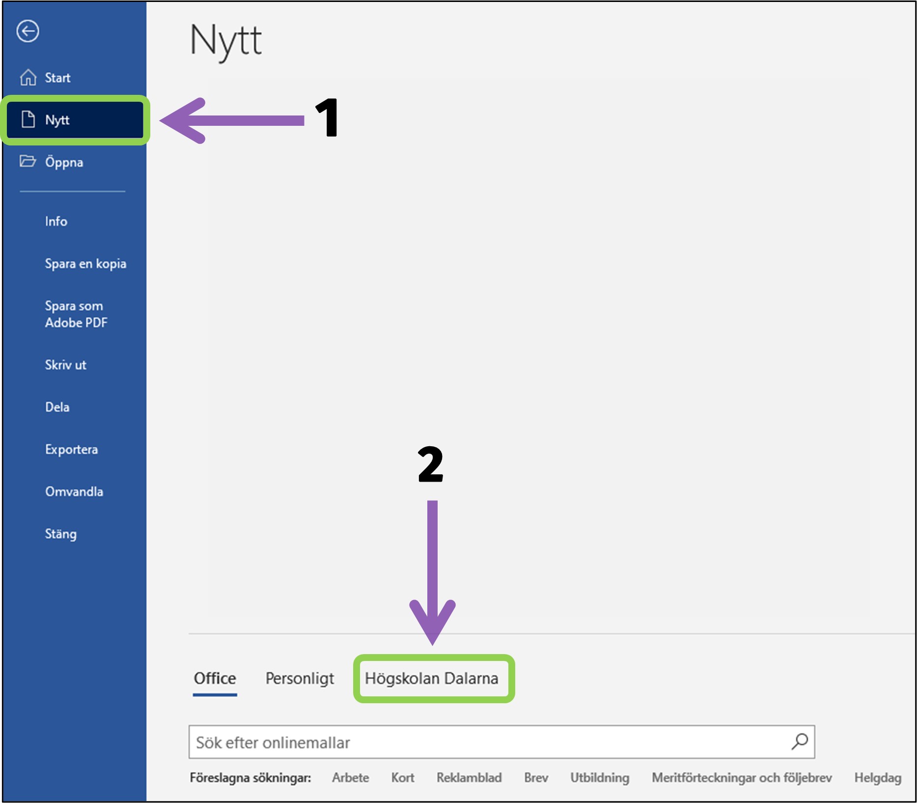Screen dimensions: 917x803
Task: Switch to the Personligt tab
Action: pyautogui.click(x=300, y=679)
